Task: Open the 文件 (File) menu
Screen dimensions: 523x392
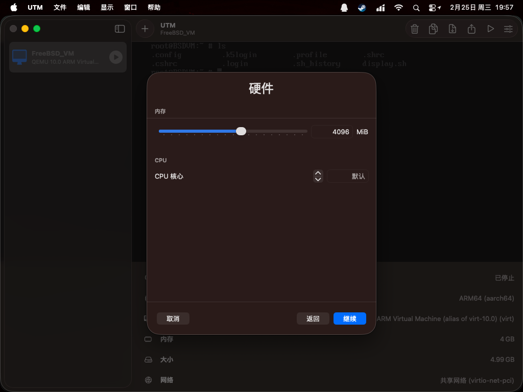Action: click(x=60, y=7)
